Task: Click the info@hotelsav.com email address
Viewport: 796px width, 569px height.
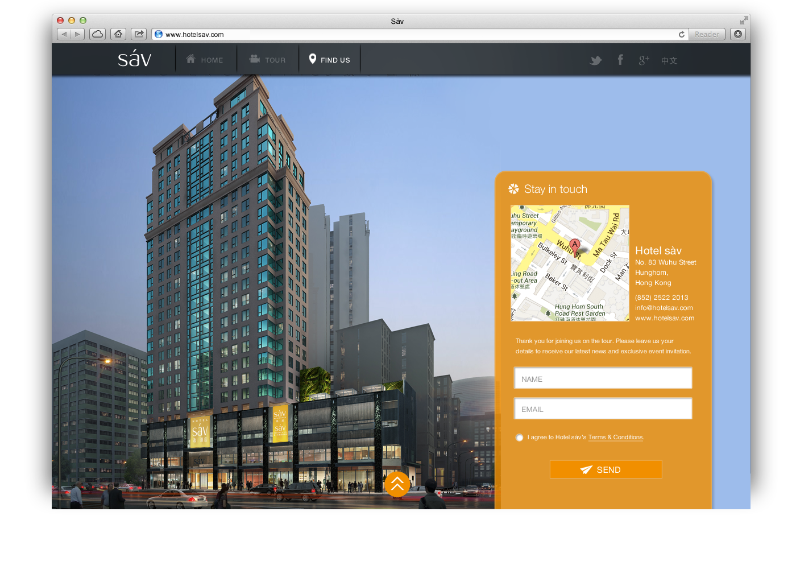Action: [x=664, y=308]
